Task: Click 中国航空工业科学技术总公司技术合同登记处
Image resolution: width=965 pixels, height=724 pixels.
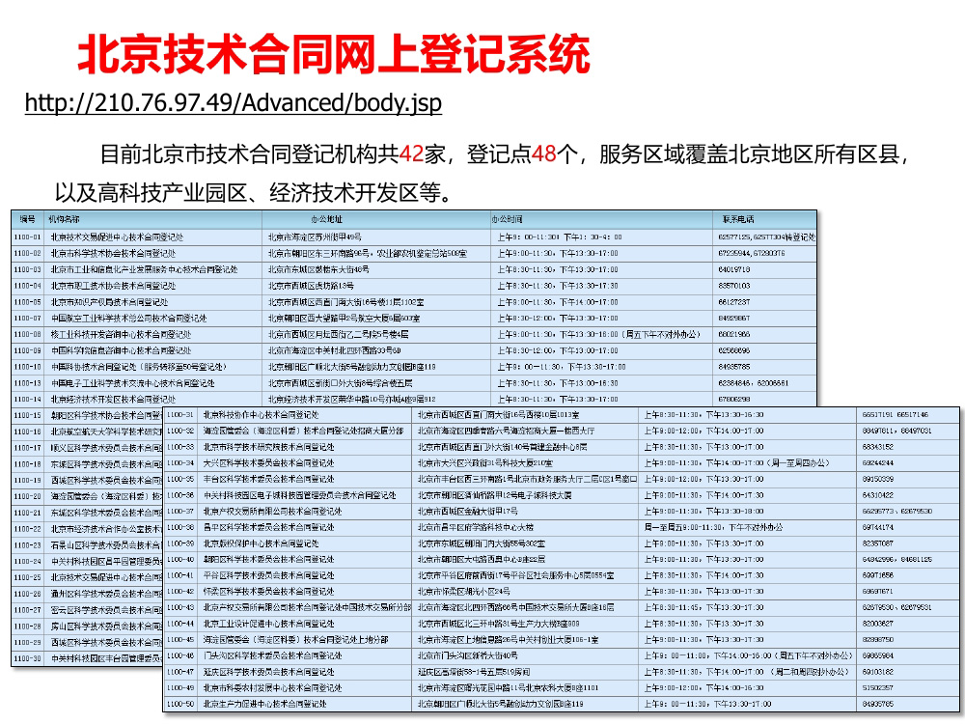Action: click(x=128, y=319)
